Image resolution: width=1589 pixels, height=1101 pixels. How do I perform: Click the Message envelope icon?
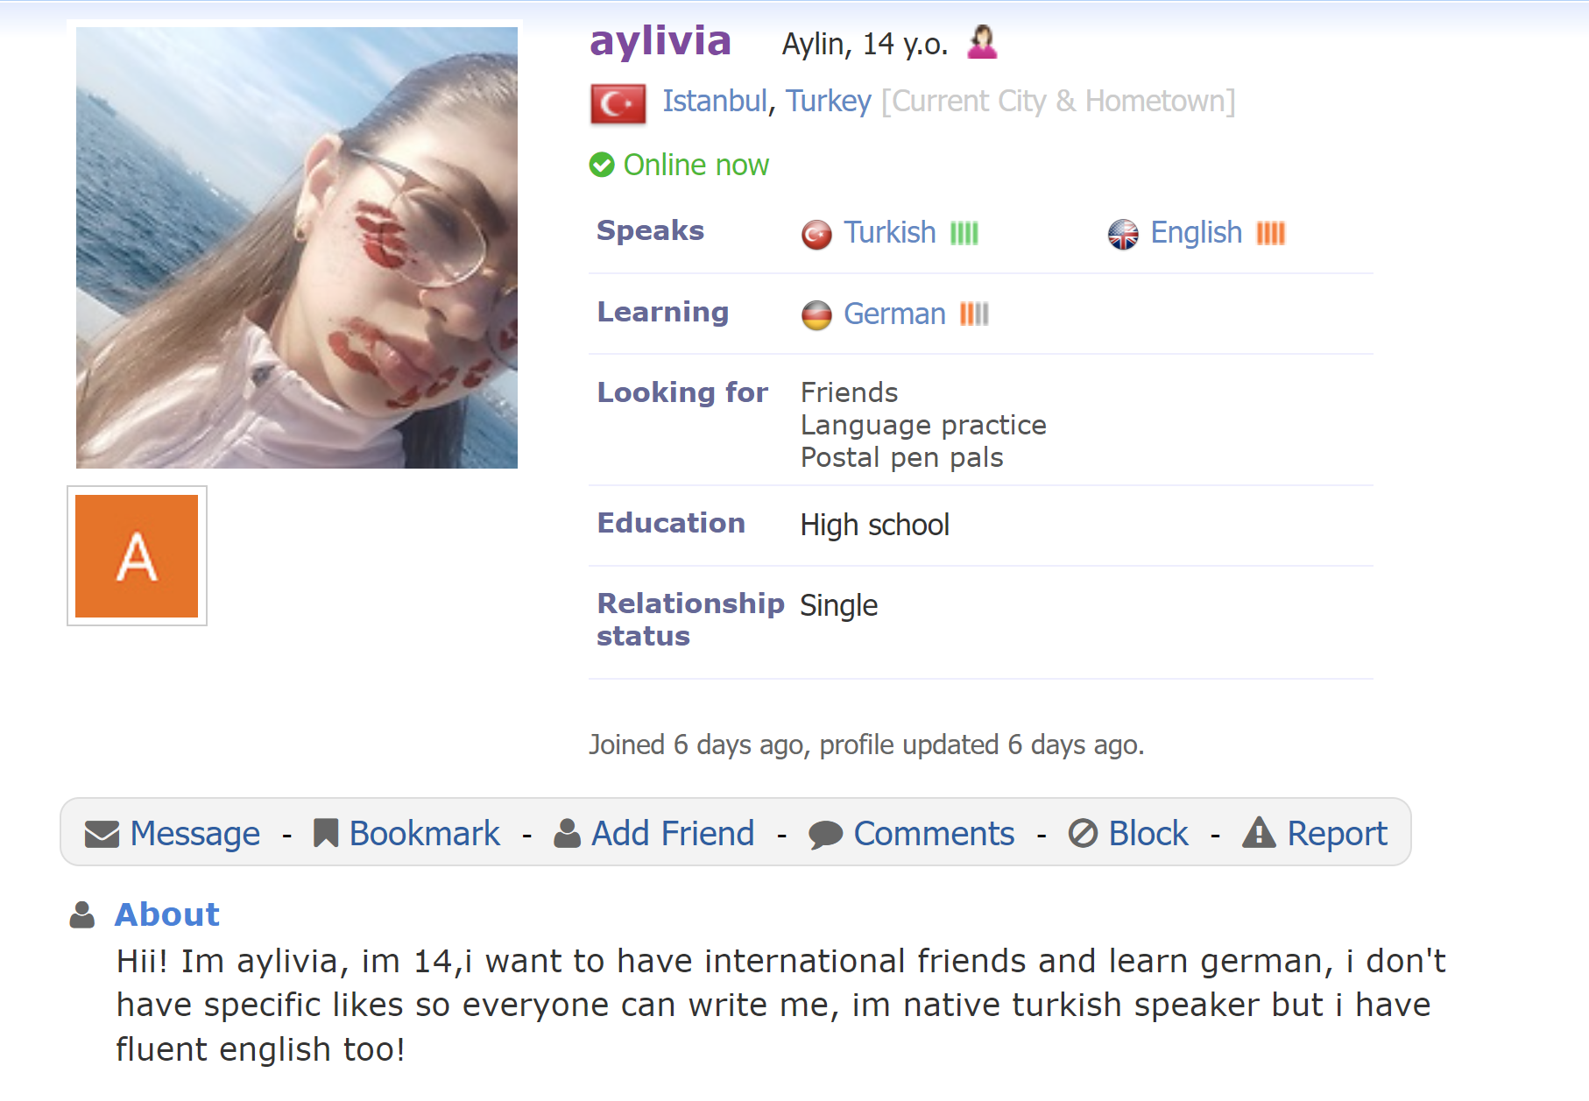[x=102, y=834]
